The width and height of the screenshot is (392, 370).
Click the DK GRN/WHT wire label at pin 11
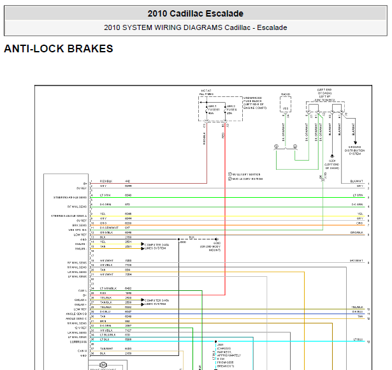coord(109,228)
